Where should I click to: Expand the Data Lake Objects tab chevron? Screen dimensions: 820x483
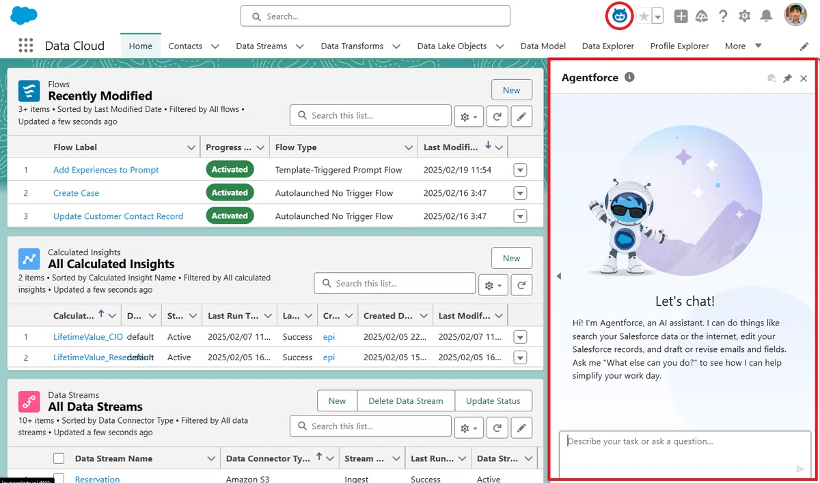pos(500,46)
